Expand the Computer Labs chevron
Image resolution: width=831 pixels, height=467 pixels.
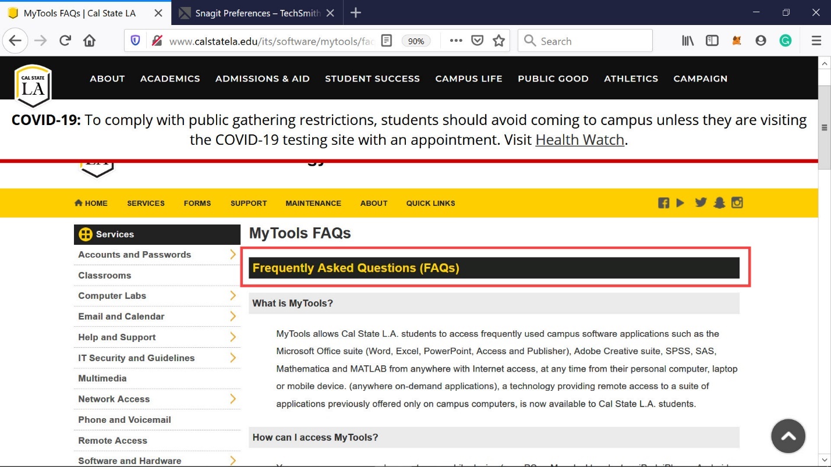(x=232, y=295)
